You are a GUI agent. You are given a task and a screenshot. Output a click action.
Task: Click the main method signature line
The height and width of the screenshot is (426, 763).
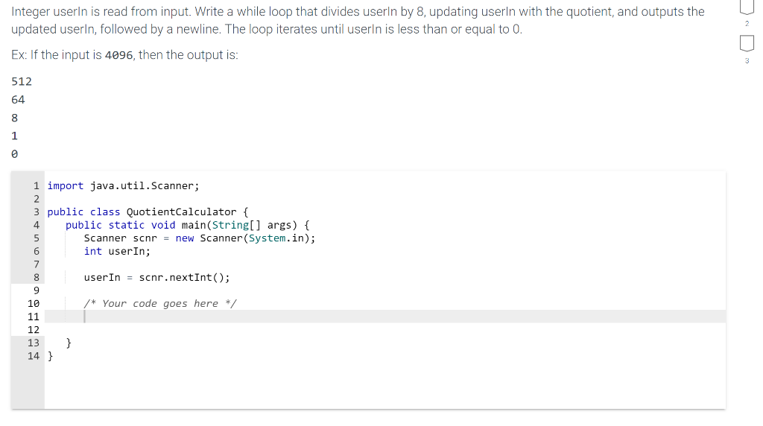tap(187, 225)
